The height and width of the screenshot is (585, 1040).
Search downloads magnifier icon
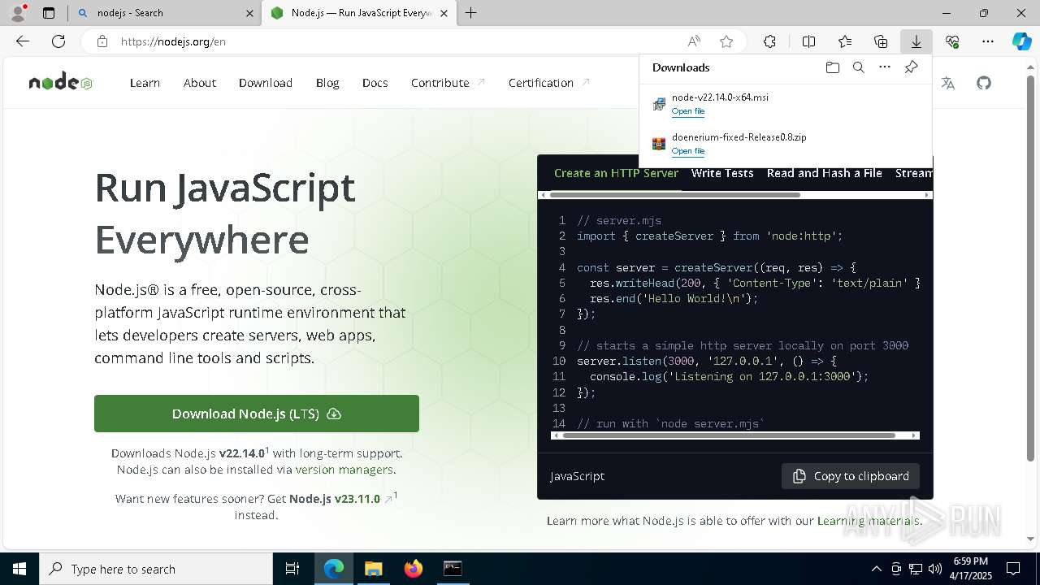click(x=859, y=67)
